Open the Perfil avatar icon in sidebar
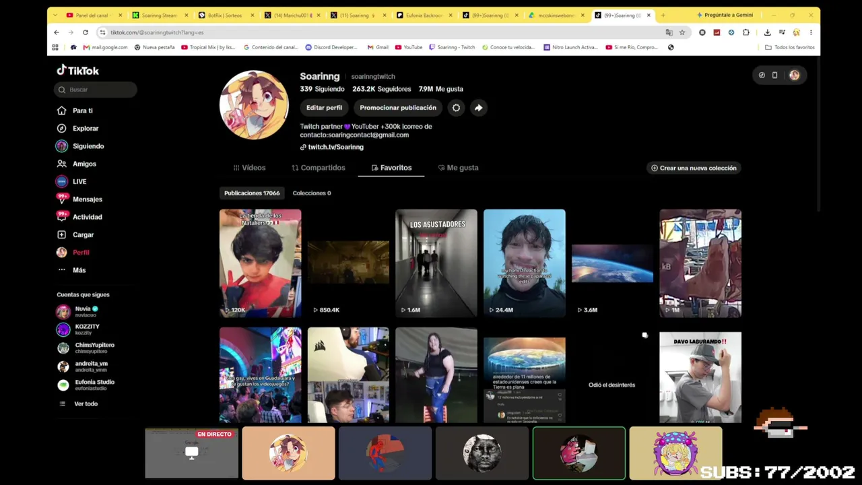The width and height of the screenshot is (862, 485). click(61, 252)
